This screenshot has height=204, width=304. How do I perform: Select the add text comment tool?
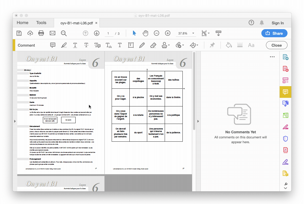[x=120, y=45]
